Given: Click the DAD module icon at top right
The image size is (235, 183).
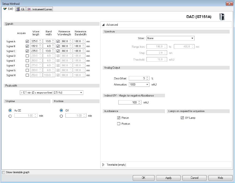Looking at the screenshot, I should click(222, 17).
